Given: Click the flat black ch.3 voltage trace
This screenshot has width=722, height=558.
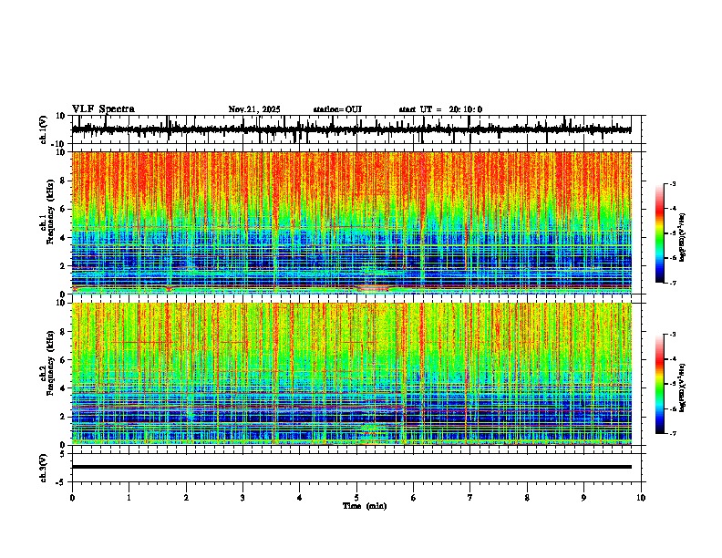Looking at the screenshot, I should 351,467.
